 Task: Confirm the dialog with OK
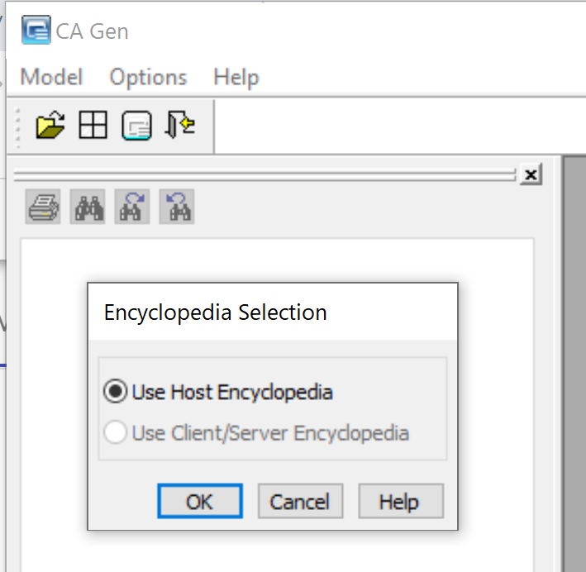point(200,501)
